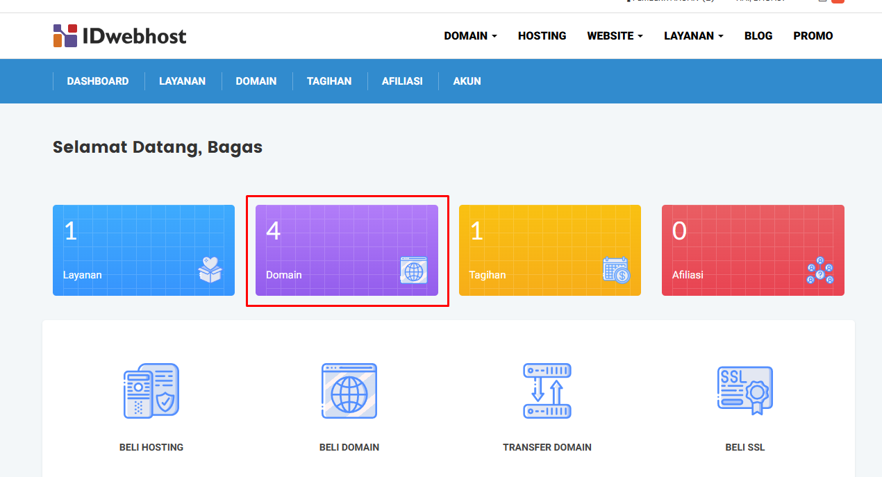Click the number 4 on Domain card

(x=274, y=231)
